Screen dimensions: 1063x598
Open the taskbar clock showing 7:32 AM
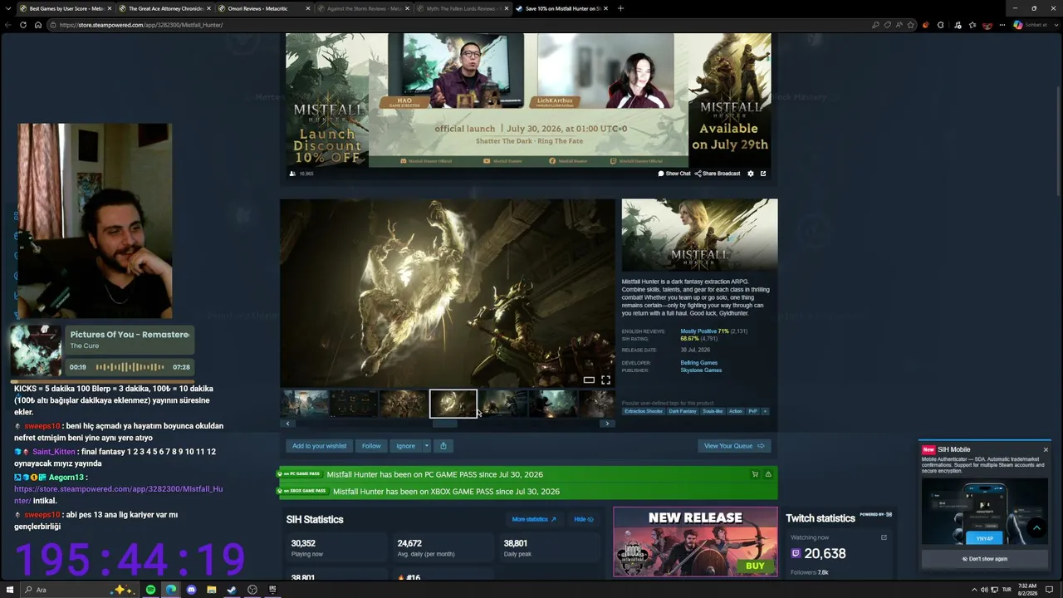[1027, 590]
